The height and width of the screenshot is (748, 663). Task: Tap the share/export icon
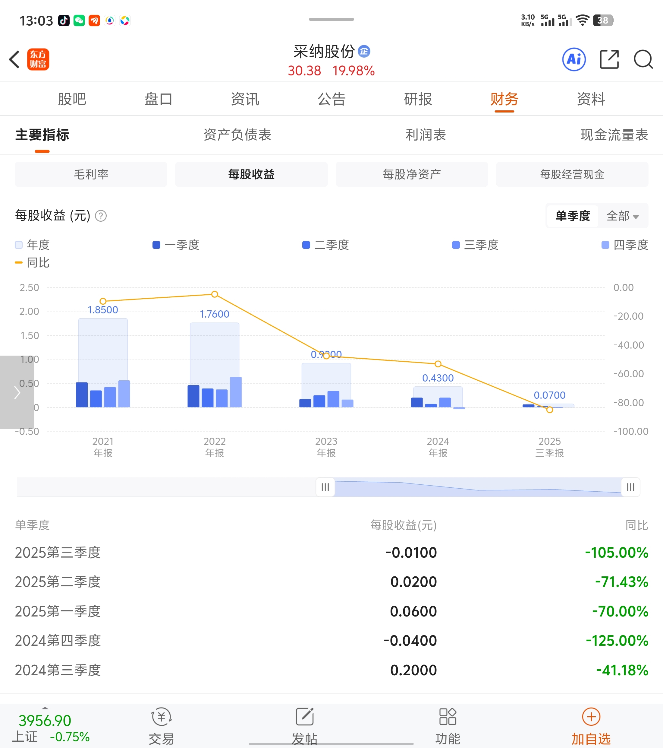609,59
